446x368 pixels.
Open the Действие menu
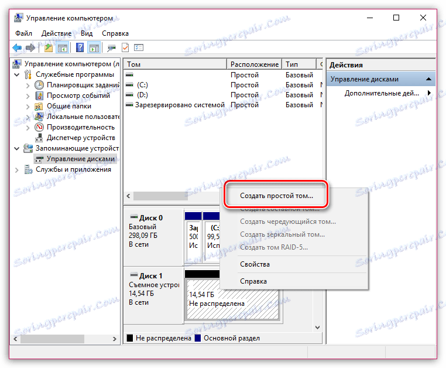56,33
